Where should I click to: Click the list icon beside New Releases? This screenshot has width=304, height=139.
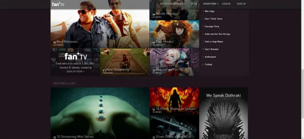pos(55,42)
